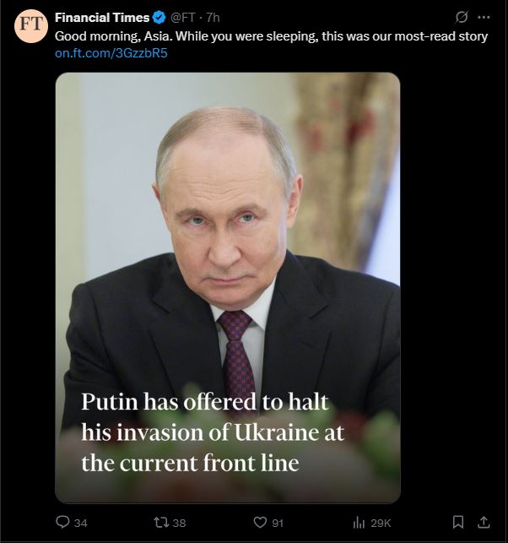Click the Financial Times display name
This screenshot has width=508, height=543.
(102, 18)
